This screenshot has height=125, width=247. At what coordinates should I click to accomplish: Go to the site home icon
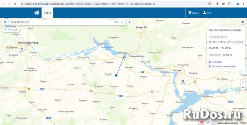pos(37,13)
